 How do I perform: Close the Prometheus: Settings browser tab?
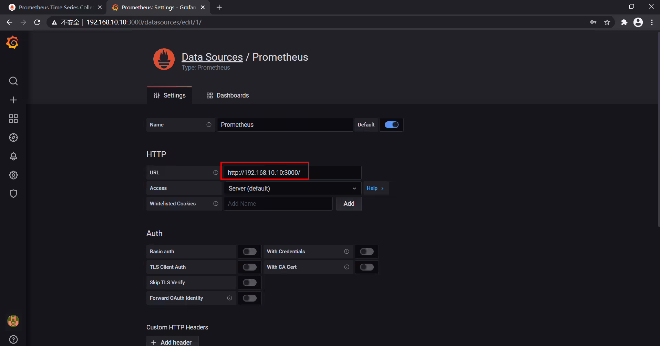(x=203, y=7)
